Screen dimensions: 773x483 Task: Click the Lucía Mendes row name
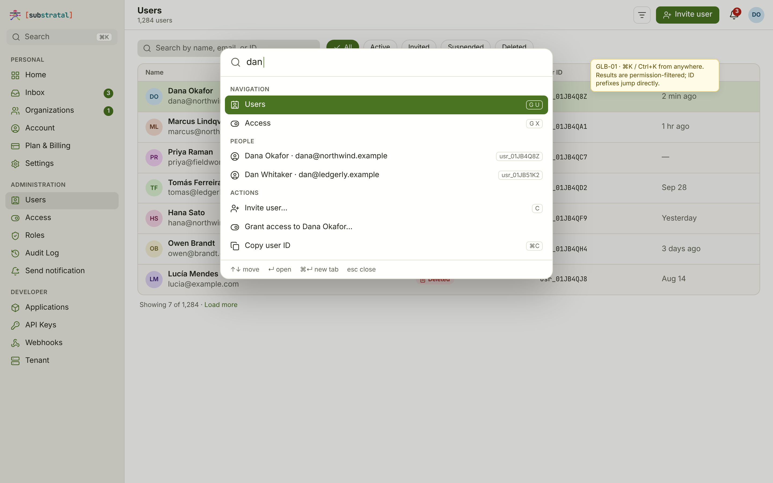193,274
